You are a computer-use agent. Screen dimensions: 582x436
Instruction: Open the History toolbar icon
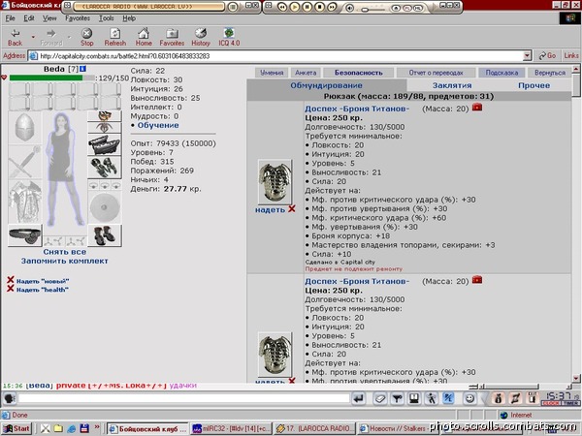pyautogui.click(x=201, y=37)
